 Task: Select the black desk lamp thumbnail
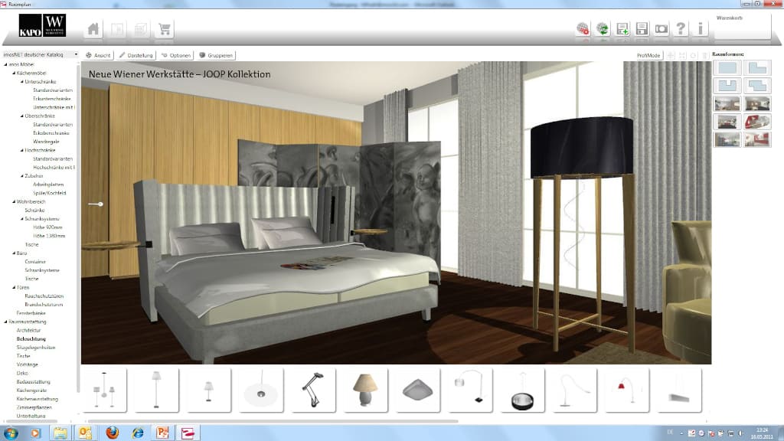click(x=312, y=389)
